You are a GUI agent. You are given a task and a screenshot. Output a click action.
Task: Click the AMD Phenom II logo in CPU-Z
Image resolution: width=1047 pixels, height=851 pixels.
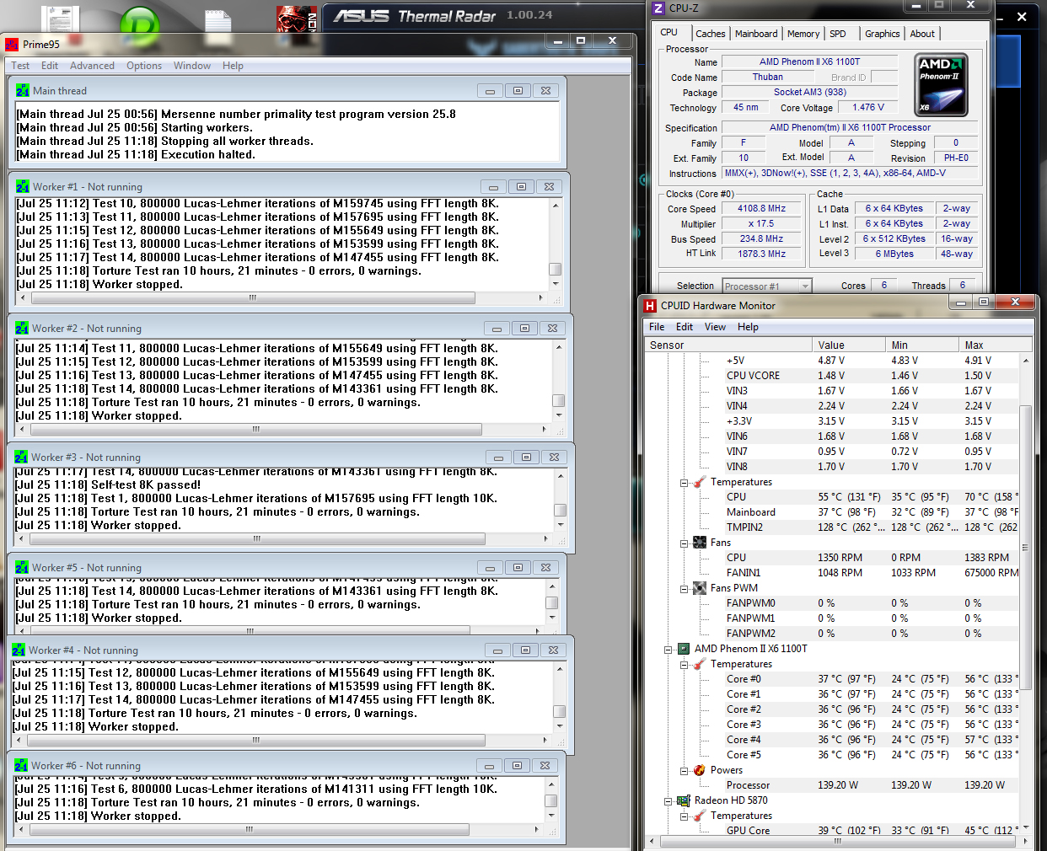click(x=941, y=84)
